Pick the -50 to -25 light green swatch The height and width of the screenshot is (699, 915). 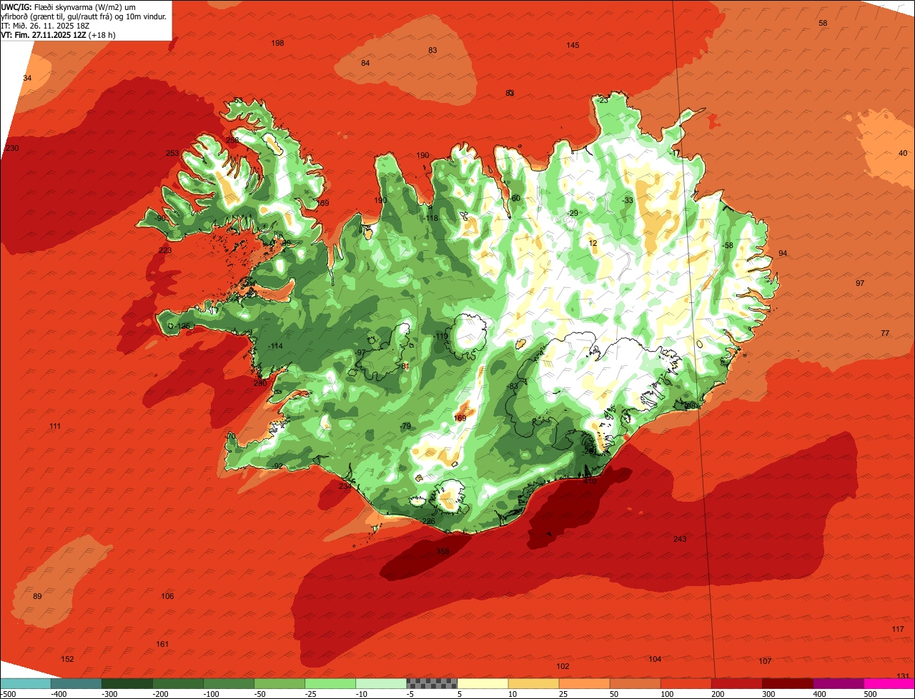[x=279, y=683]
